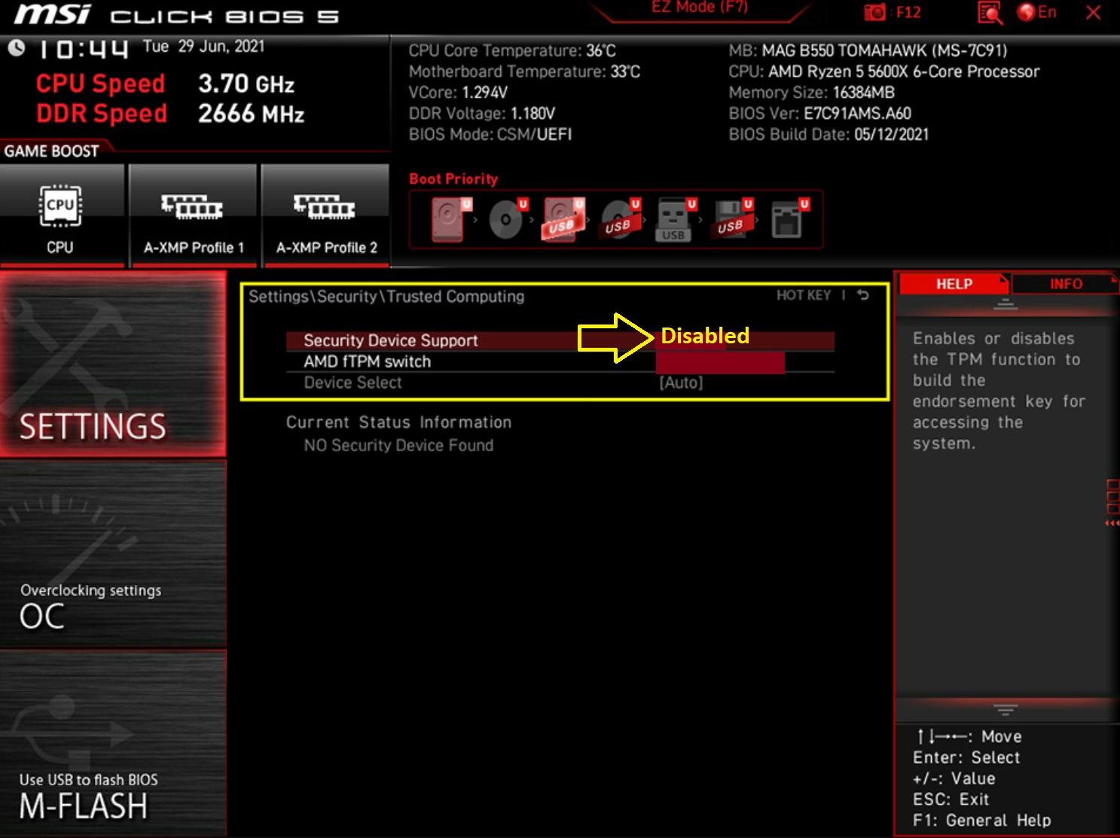Screen dimensions: 1120x838
Task: Select the USB hard disk boot device icon
Action: click(x=563, y=219)
